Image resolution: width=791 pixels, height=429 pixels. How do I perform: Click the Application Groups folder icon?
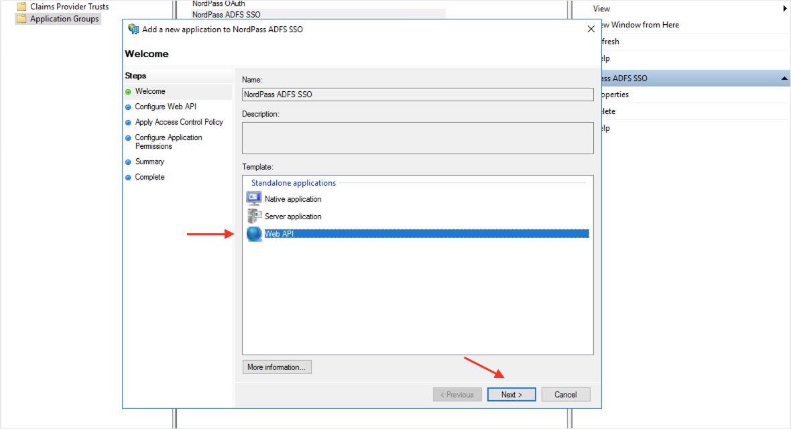tap(21, 19)
